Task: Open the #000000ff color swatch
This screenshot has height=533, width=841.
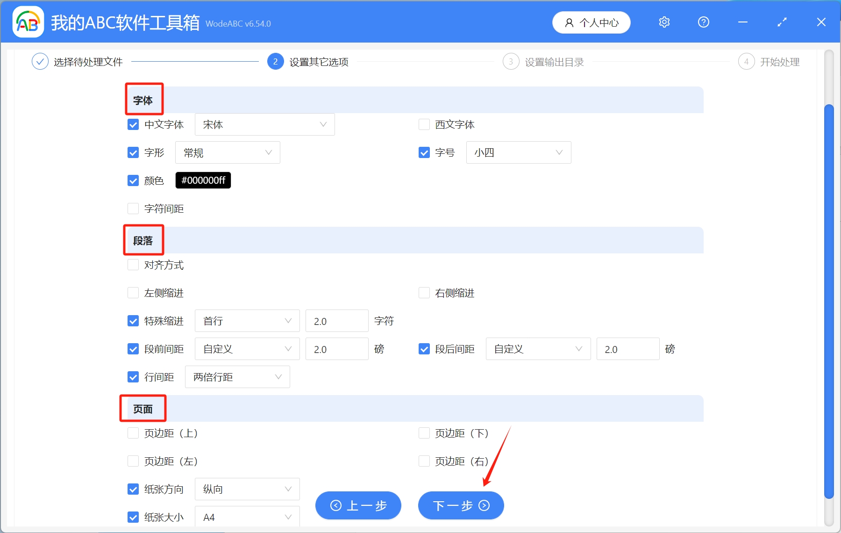Action: (x=203, y=180)
